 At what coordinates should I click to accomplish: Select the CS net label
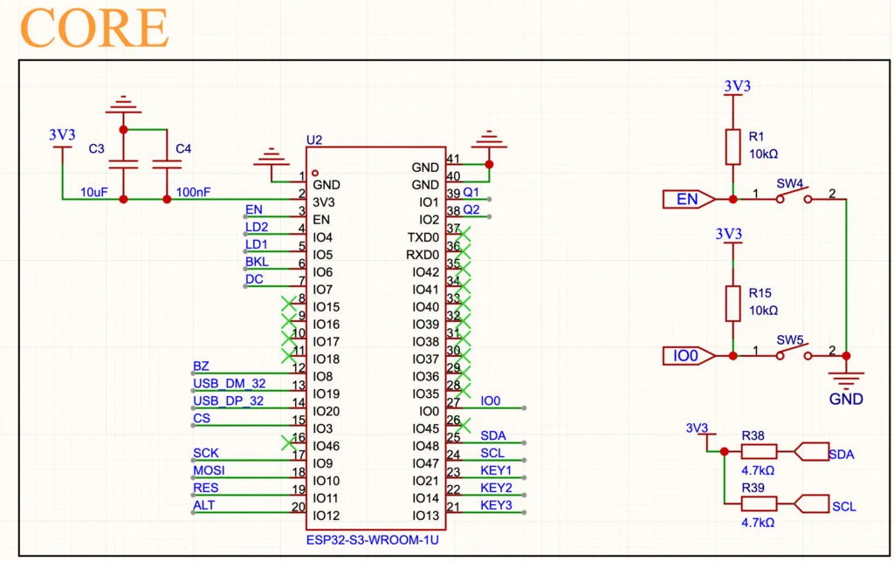pyautogui.click(x=202, y=419)
